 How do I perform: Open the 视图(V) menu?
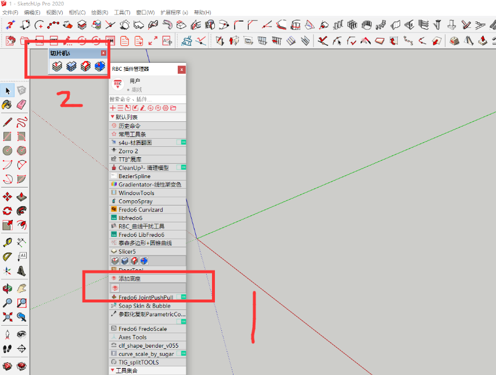(x=55, y=12)
